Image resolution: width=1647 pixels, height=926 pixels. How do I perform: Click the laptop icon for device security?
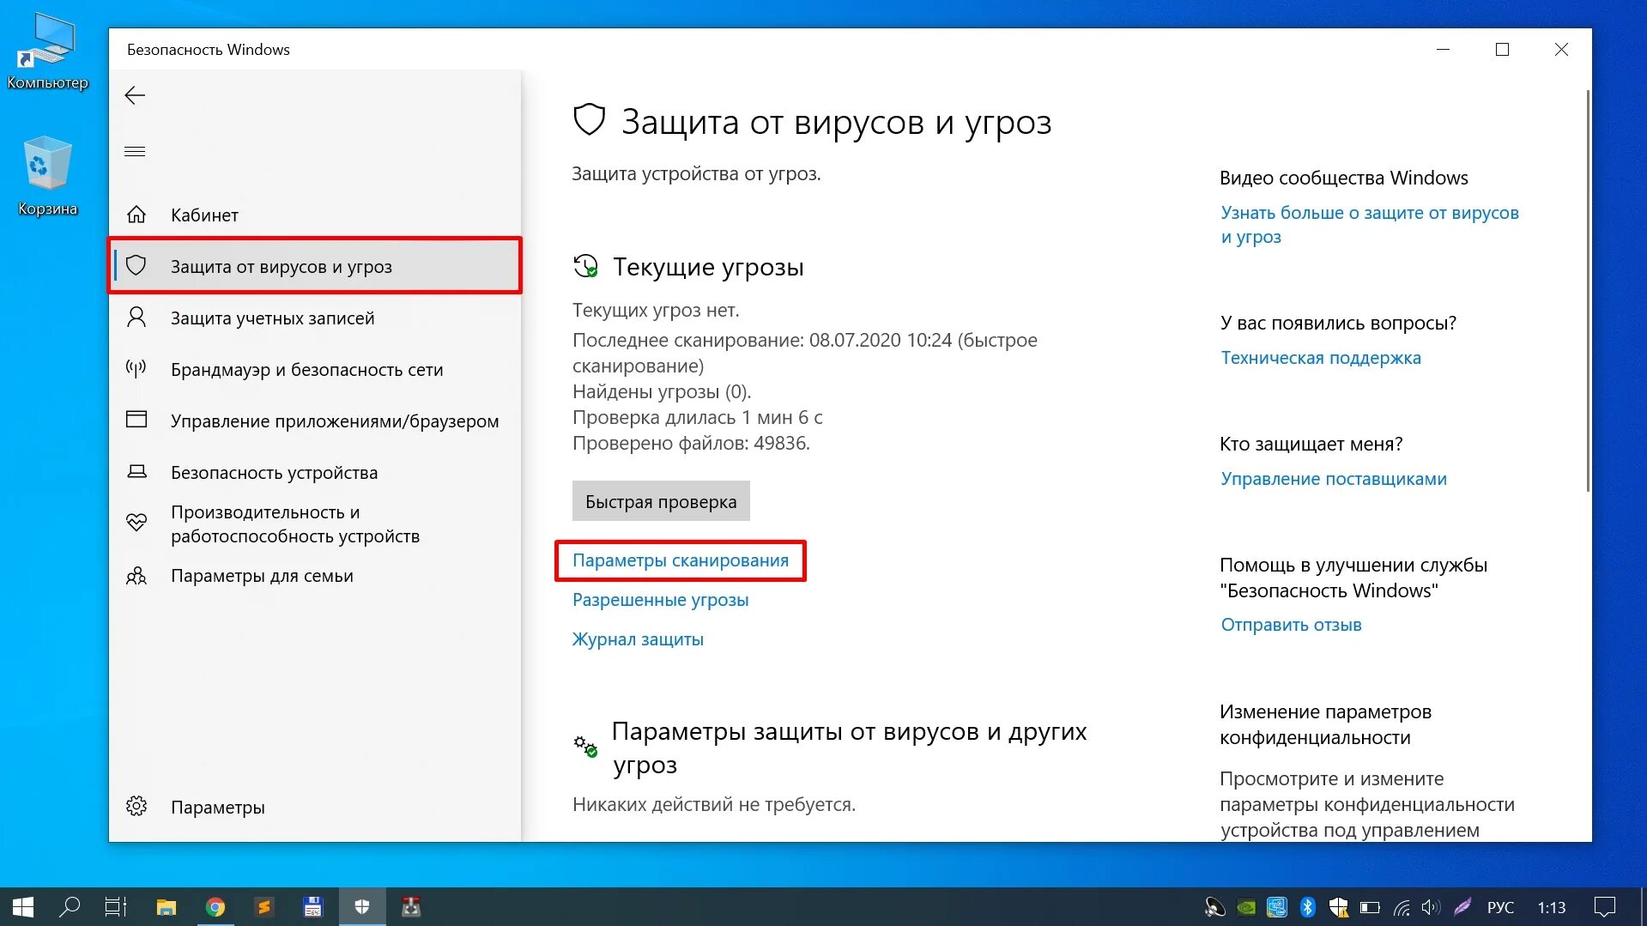tap(136, 471)
